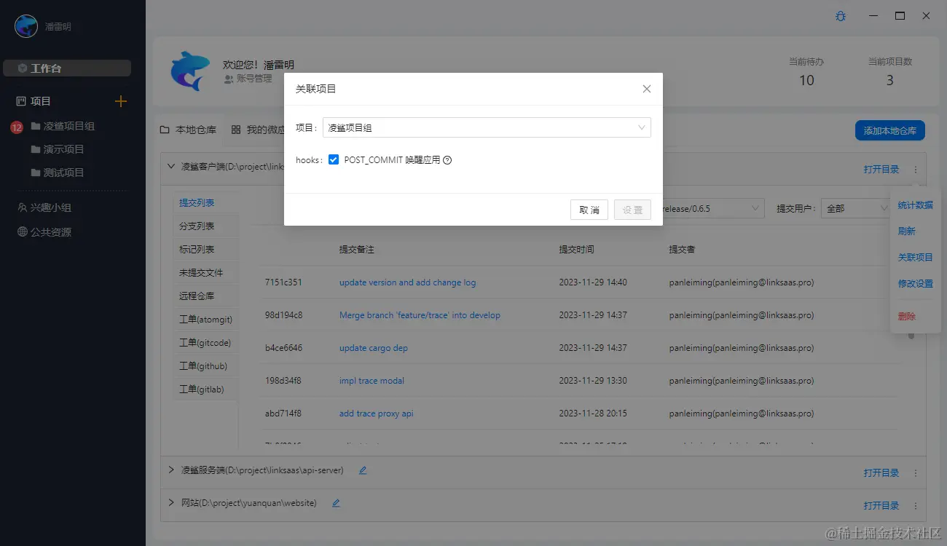
Task: Click 添加本地仓库 button
Action: [x=890, y=130]
